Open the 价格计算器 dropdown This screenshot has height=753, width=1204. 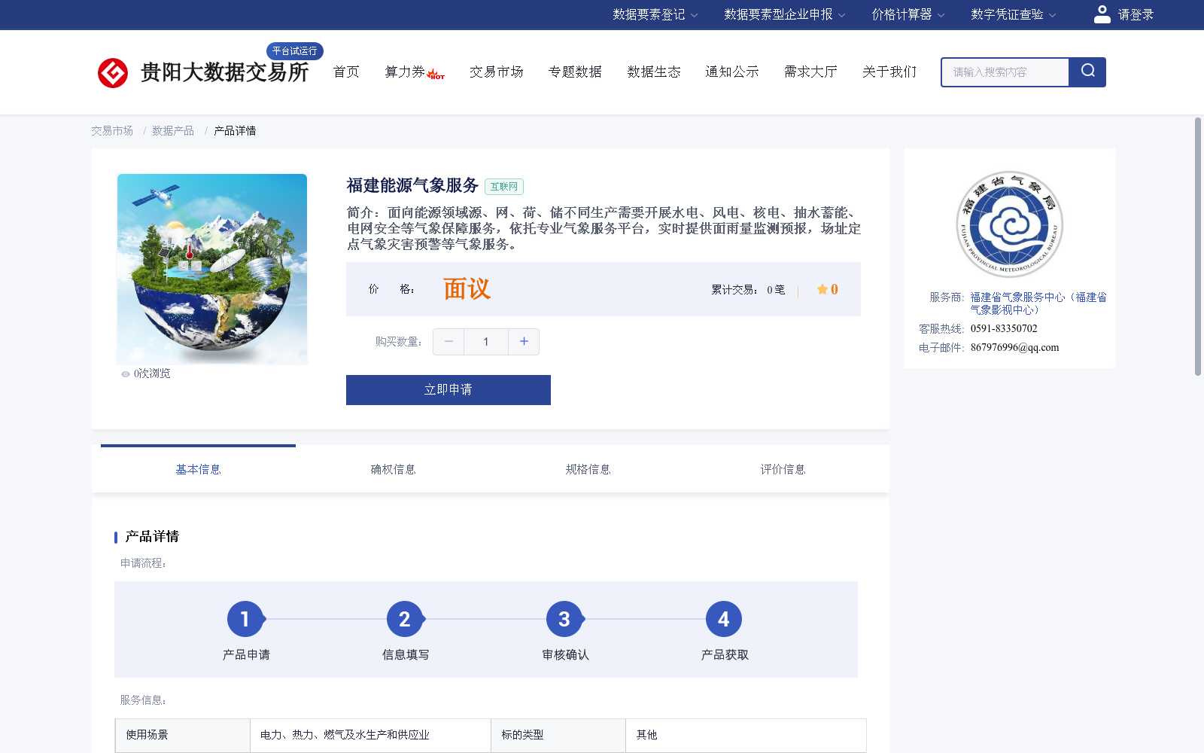tap(908, 14)
